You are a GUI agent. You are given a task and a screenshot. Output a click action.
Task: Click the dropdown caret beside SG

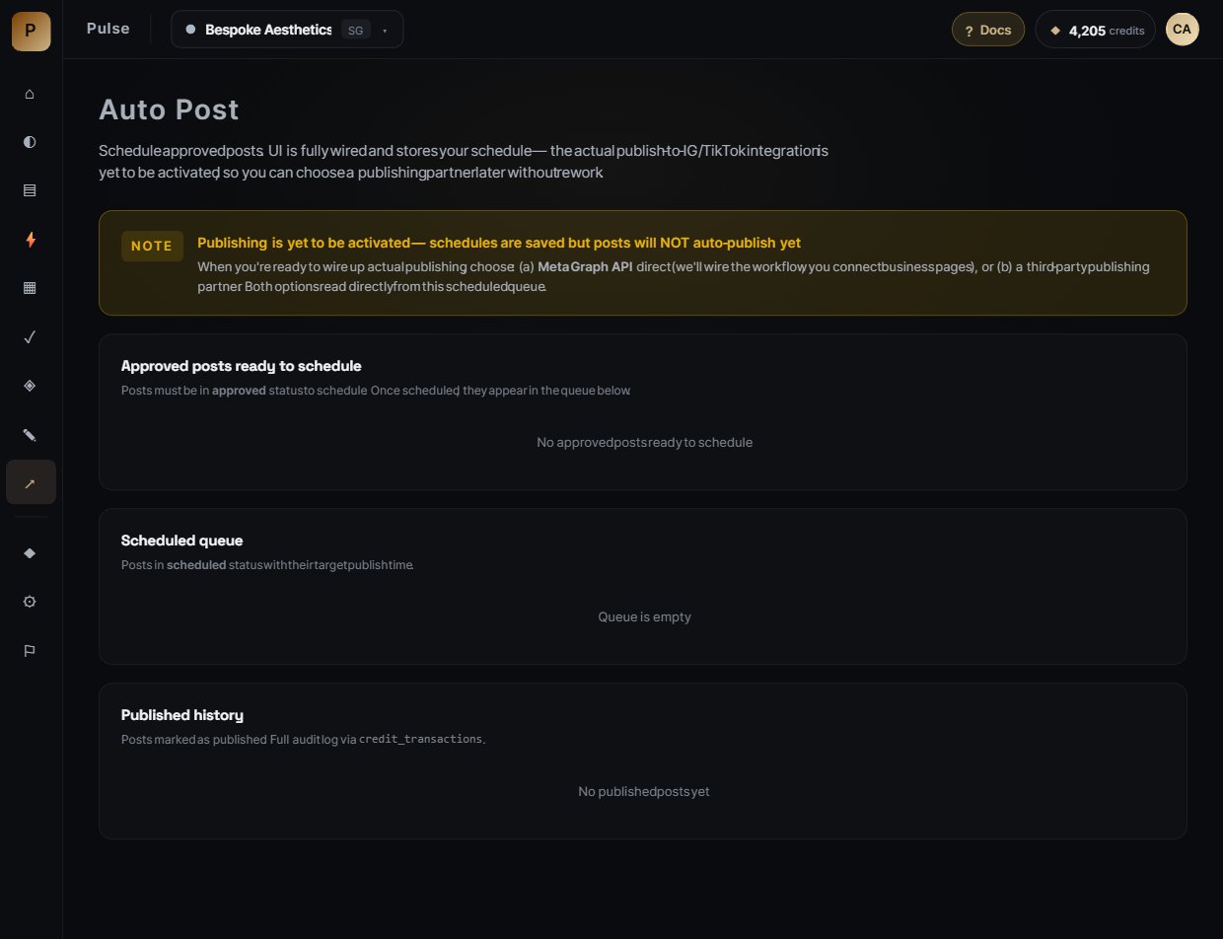385,31
